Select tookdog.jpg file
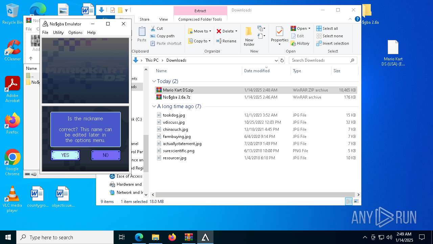The image size is (433, 244). pos(256,115)
